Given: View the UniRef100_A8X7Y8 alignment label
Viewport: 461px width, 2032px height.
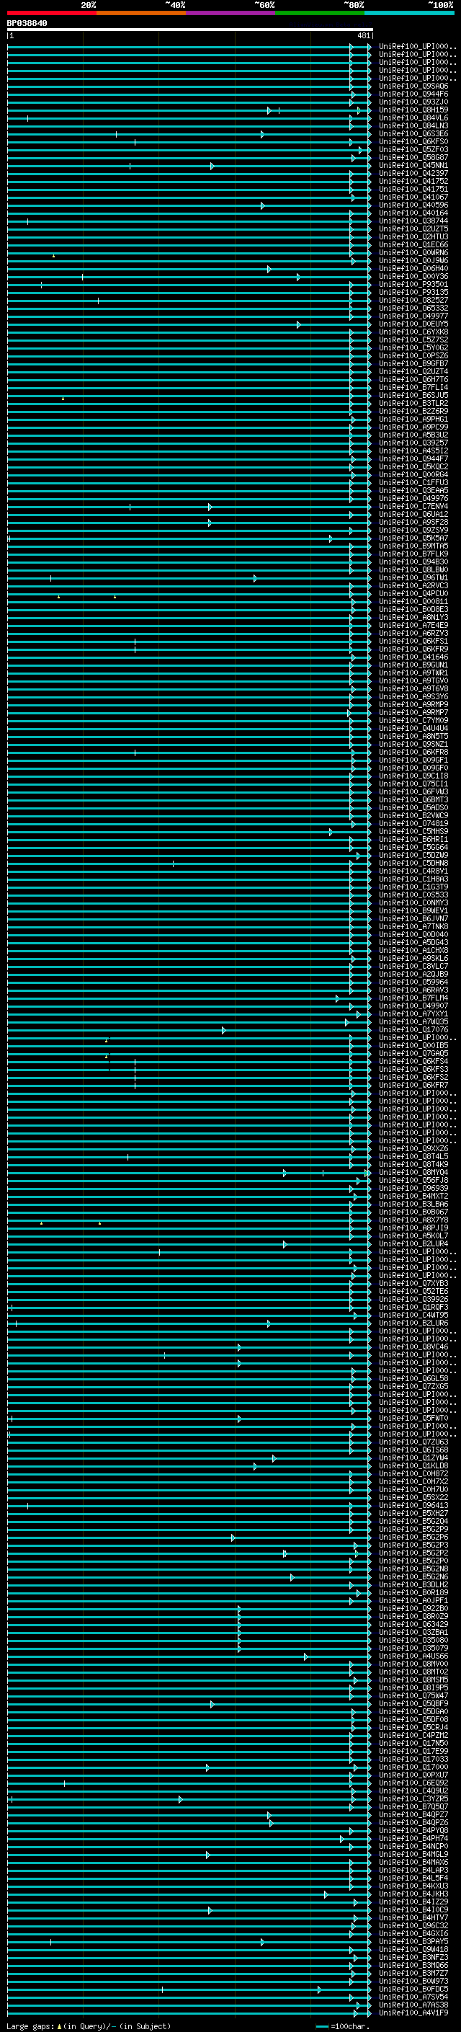Looking at the screenshot, I should [x=413, y=1220].
